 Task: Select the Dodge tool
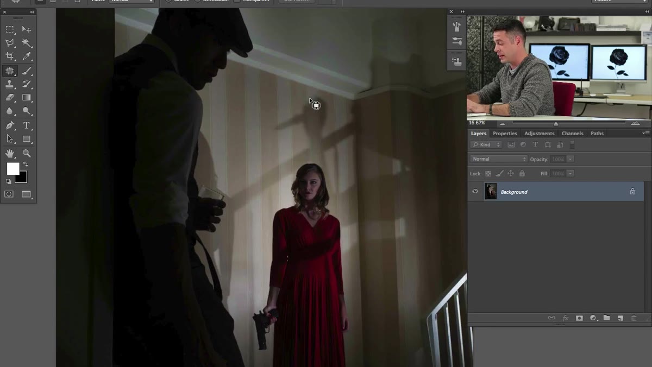(27, 111)
